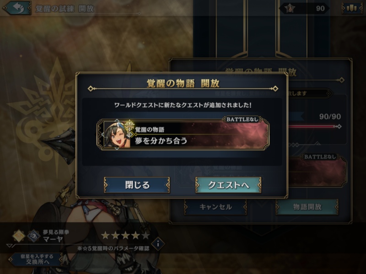Open the menu icon at top right
366x274 pixels.
[x=352, y=8]
